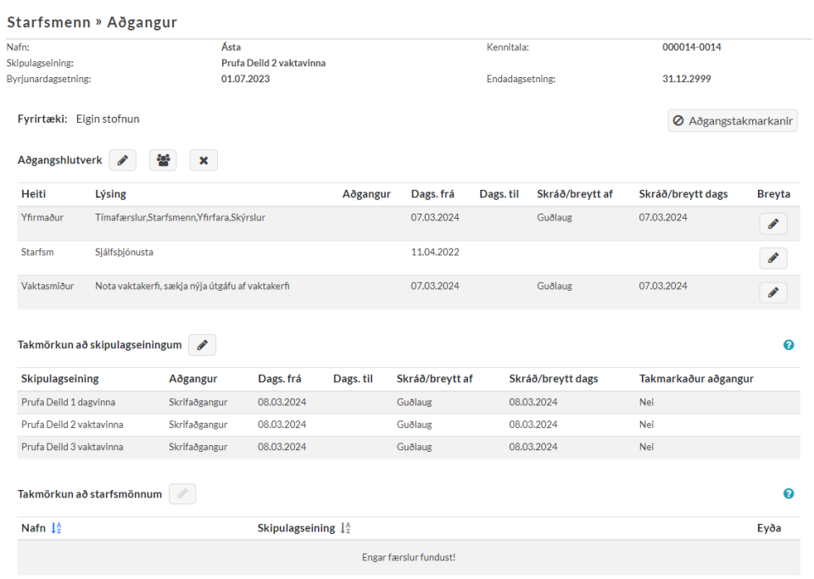814x579 pixels.
Task: Click the Starfsmenn breadcrumb heading
Action: point(49,22)
